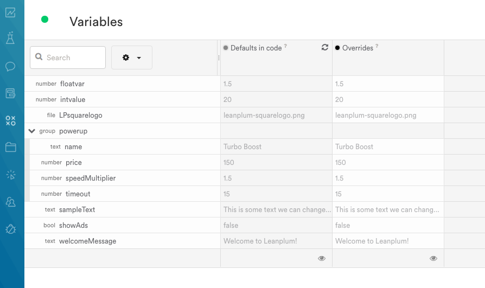Toggle the Defaults in code eye visibility
This screenshot has width=485, height=288.
click(x=322, y=258)
